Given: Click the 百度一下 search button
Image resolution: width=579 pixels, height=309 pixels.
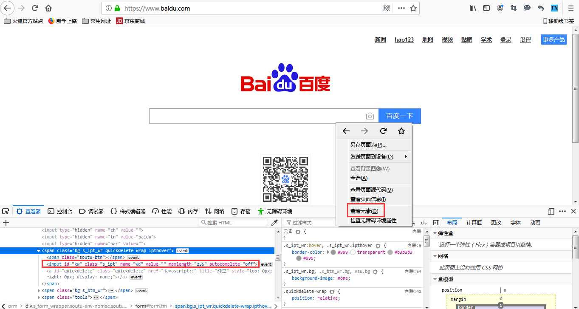Looking at the screenshot, I should coord(399,116).
